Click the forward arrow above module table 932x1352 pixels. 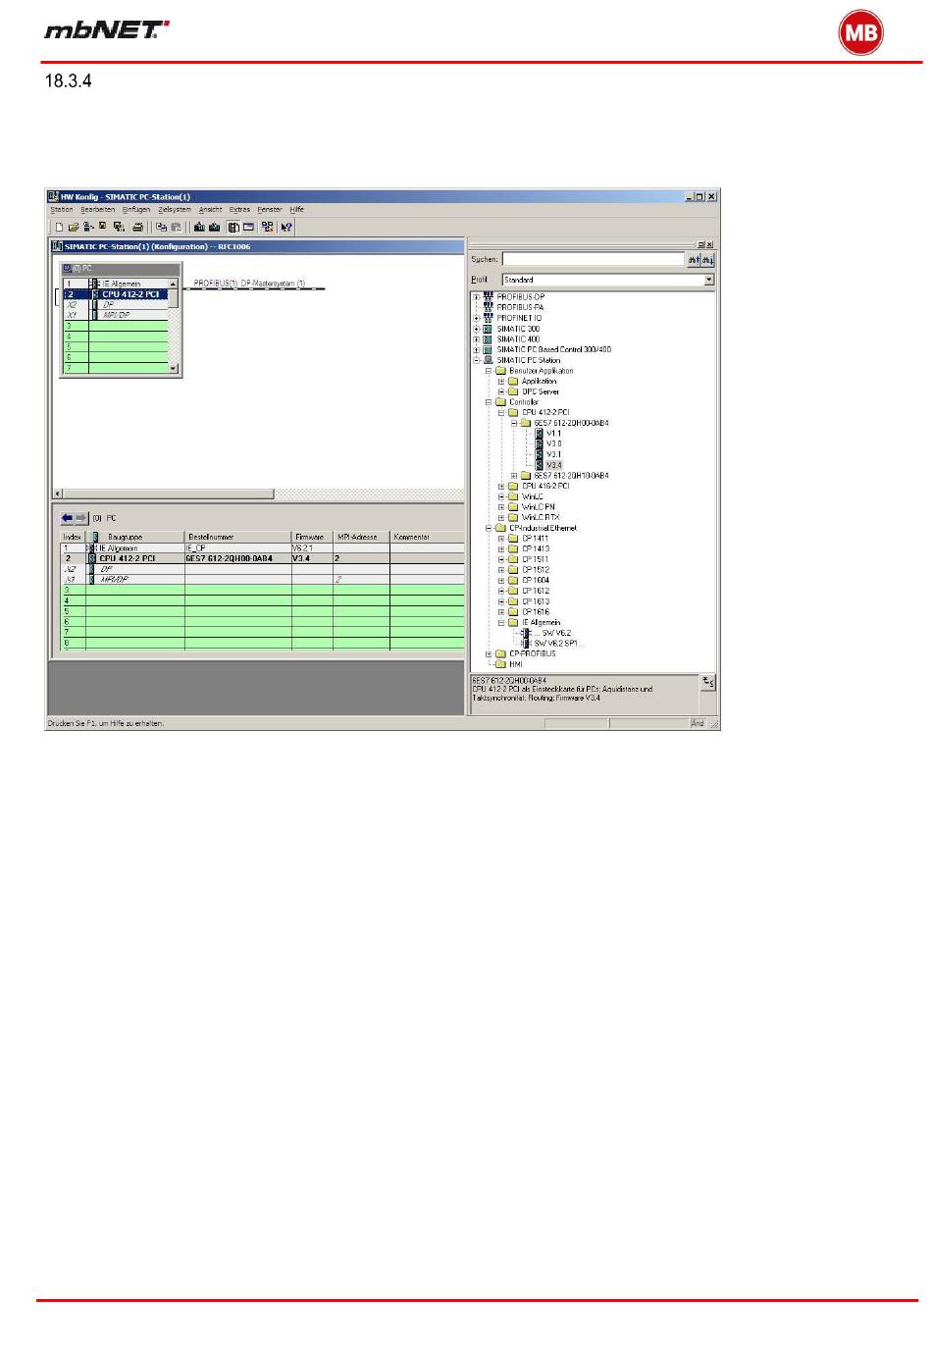81,517
